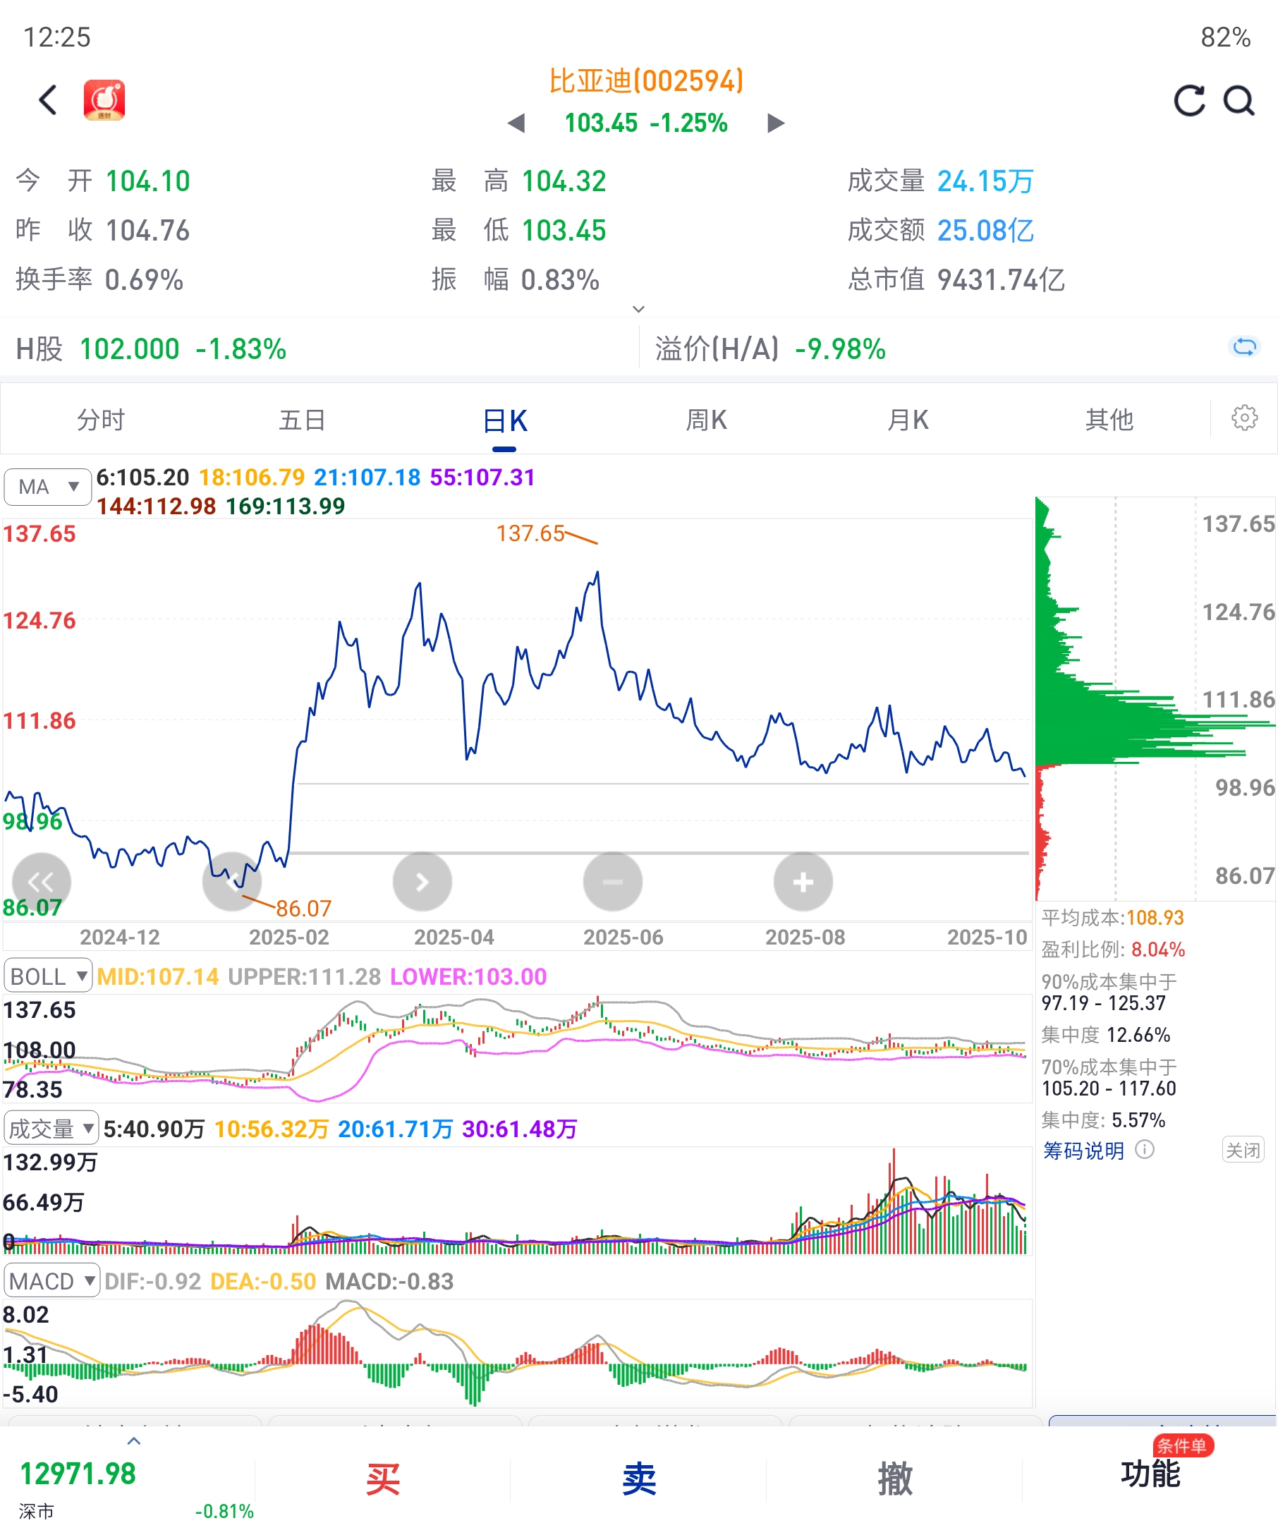The height and width of the screenshot is (1535, 1278).
Task: Jump chart back with double-left arrows
Action: [42, 882]
